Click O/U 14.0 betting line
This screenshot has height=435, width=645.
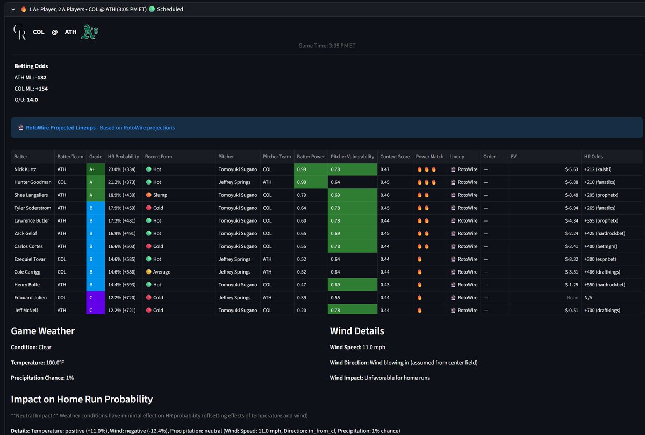point(26,100)
